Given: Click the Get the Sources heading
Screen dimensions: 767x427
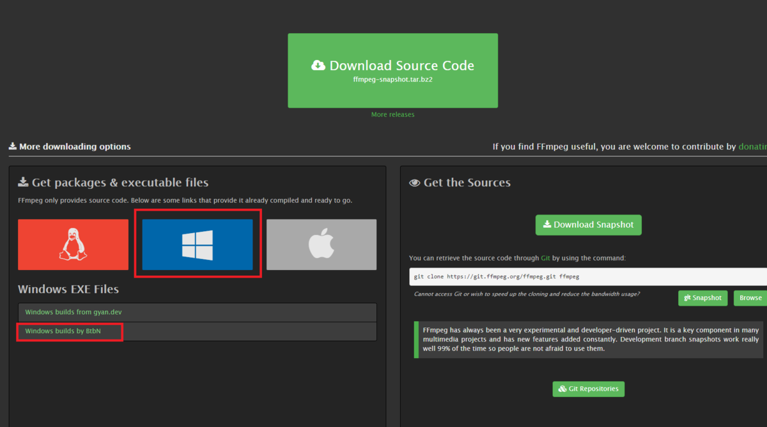Looking at the screenshot, I should 460,183.
